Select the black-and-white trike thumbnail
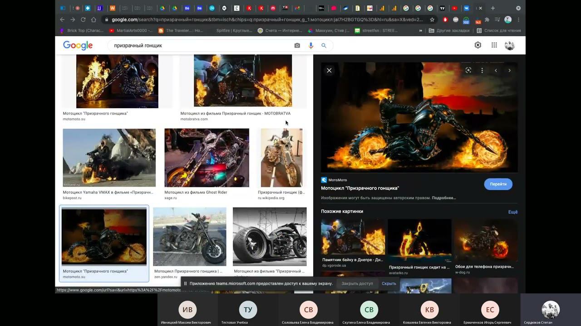The image size is (581, 326). coord(270,236)
